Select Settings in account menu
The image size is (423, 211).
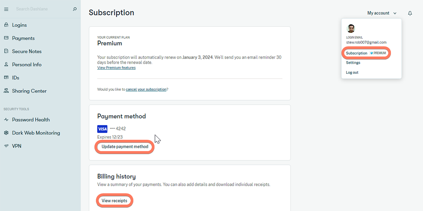[353, 63]
